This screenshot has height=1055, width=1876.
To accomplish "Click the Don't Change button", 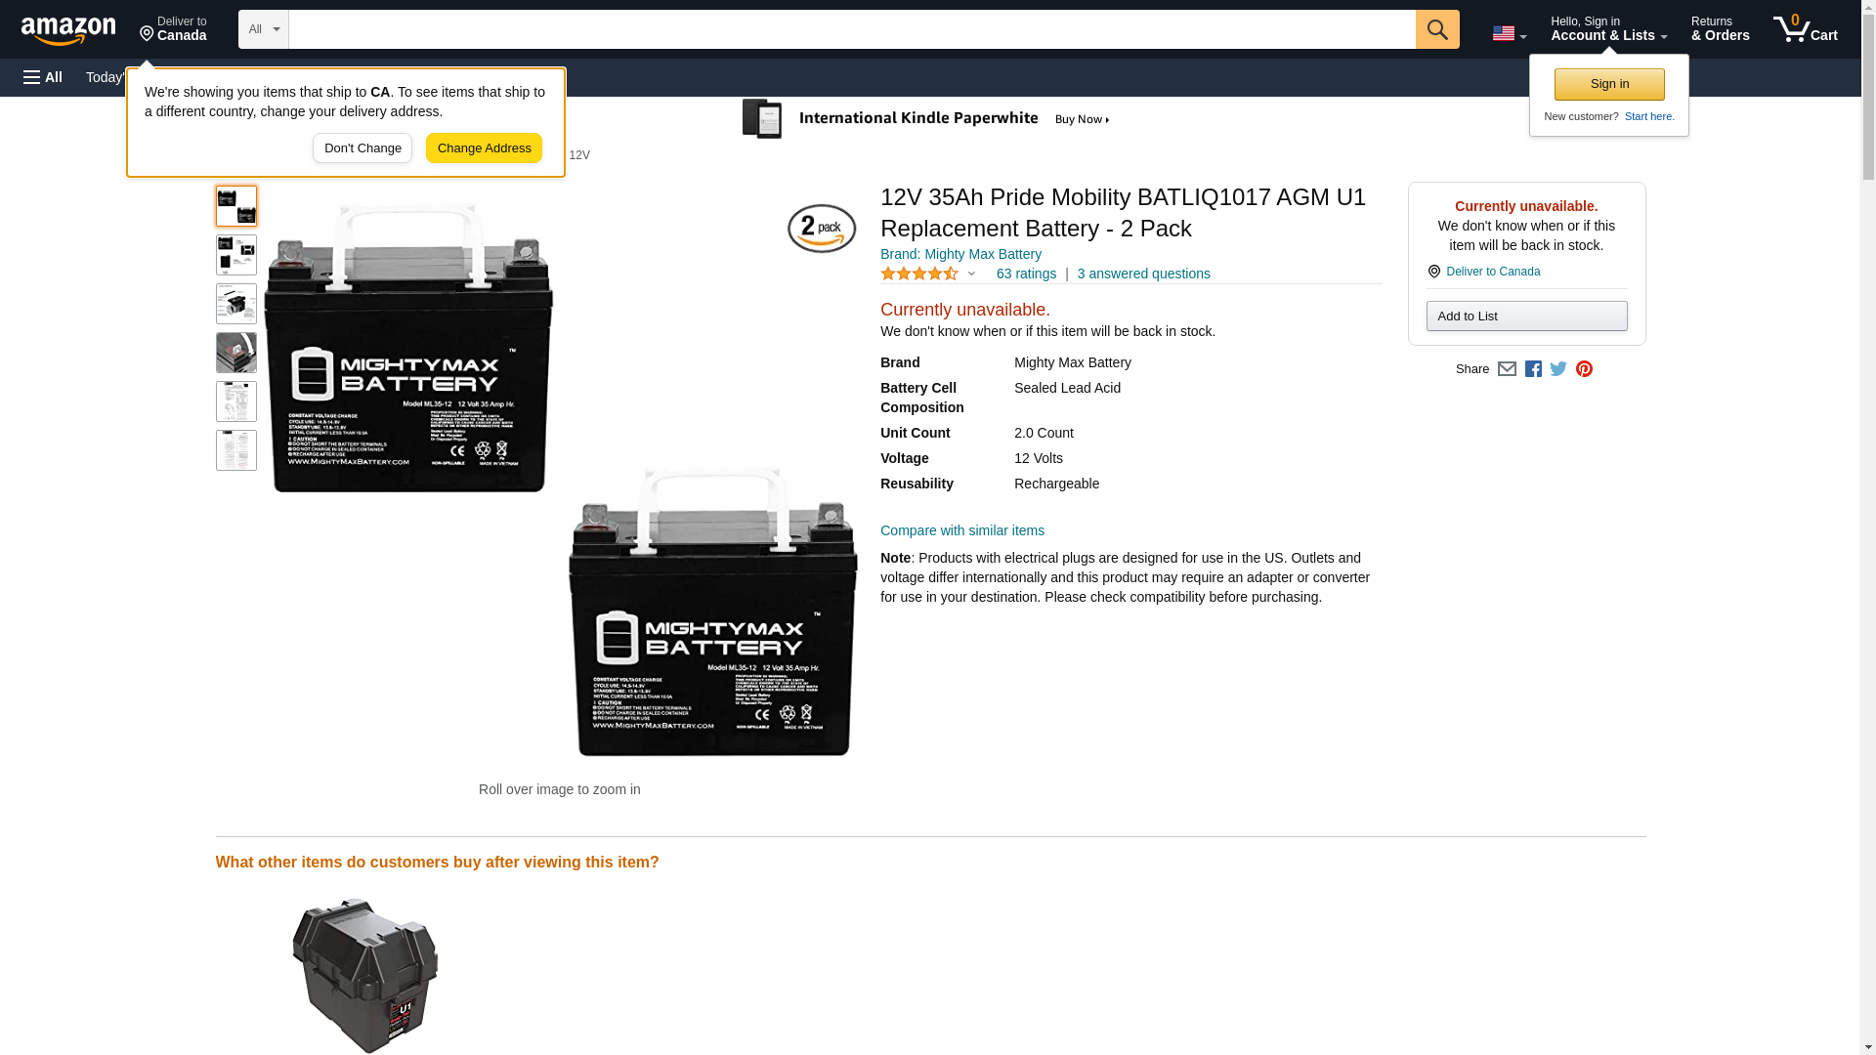I will point(362,148).
